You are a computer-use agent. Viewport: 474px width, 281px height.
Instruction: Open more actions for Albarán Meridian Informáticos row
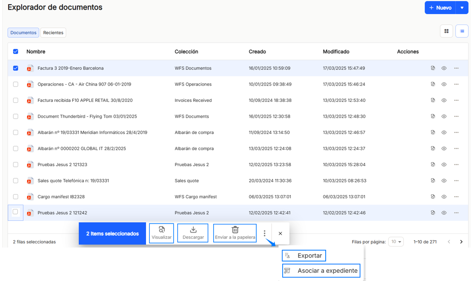456,133
